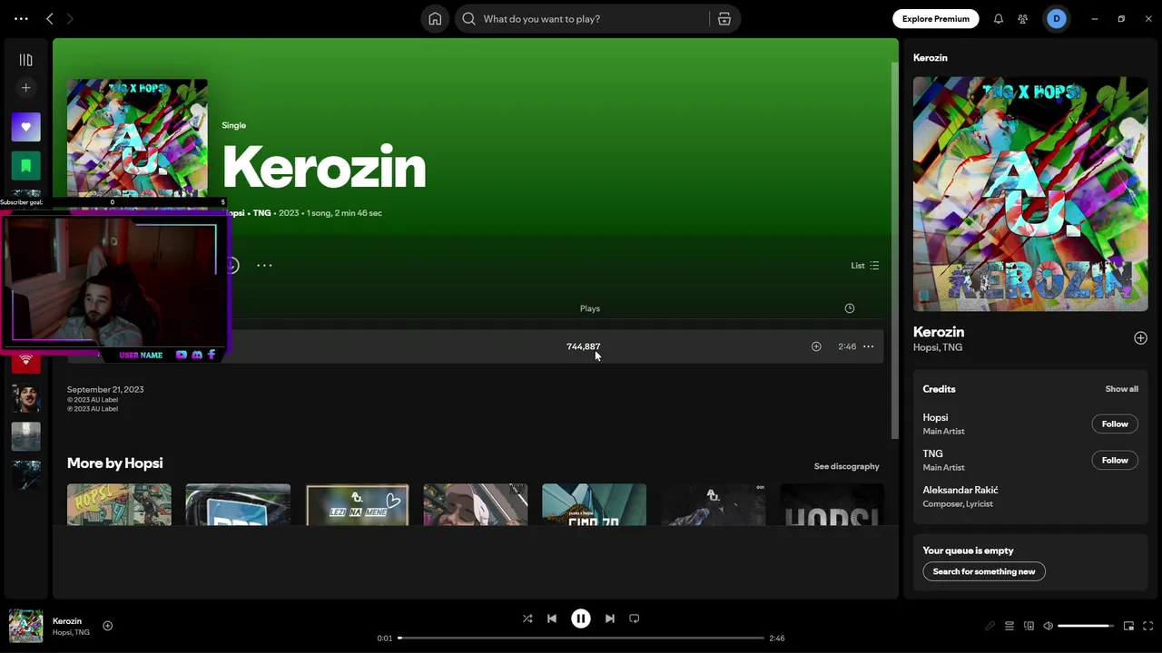Image resolution: width=1162 pixels, height=653 pixels.
Task: Create a playlist with sidebar plus
Action: pyautogui.click(x=25, y=88)
